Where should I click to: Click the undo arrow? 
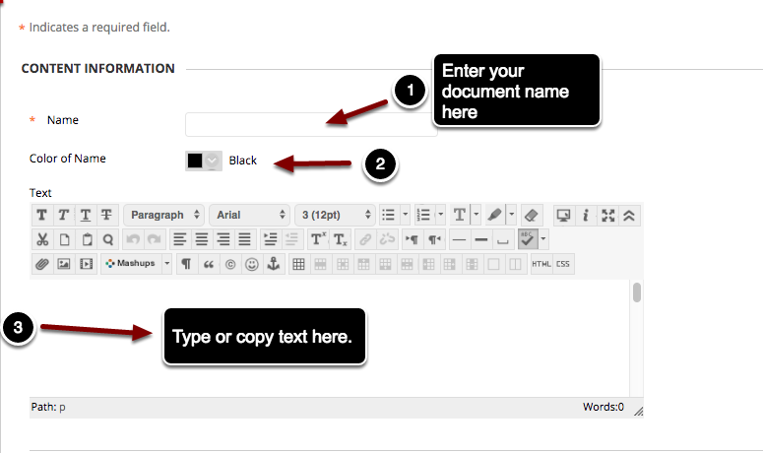(x=133, y=239)
